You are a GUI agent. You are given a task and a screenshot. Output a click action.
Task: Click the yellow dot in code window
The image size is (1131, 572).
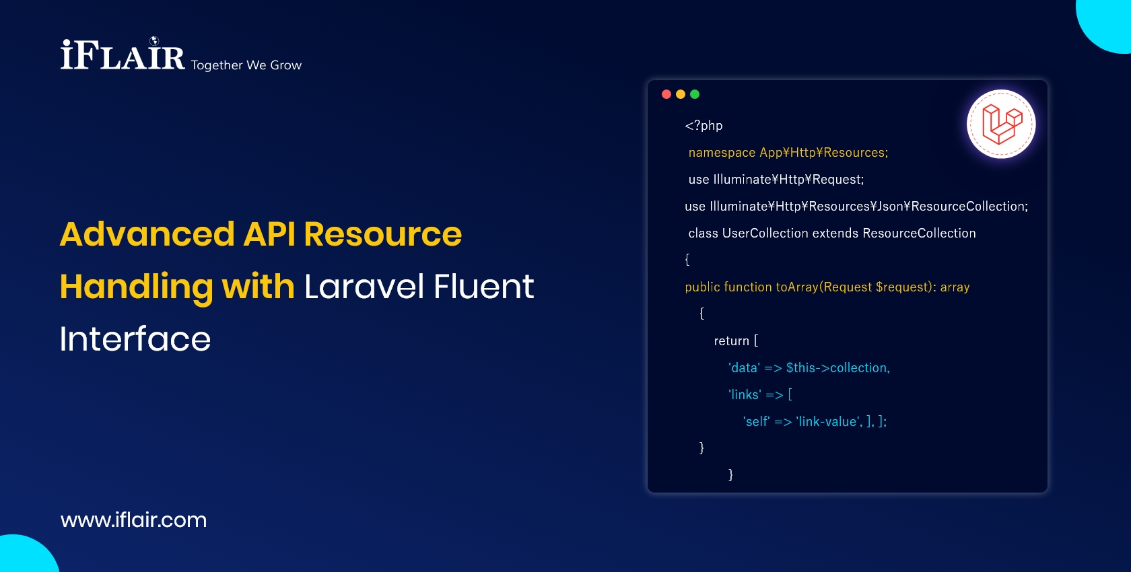click(x=681, y=94)
